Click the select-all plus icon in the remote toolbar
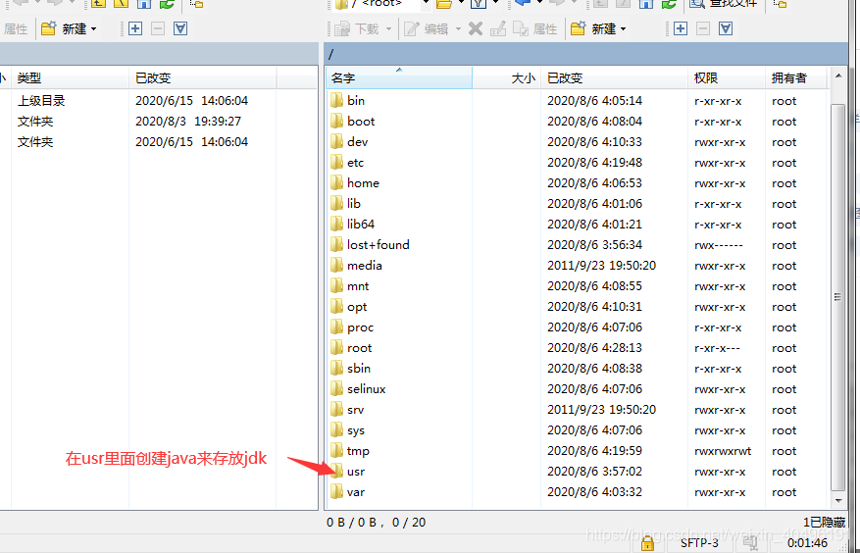Viewport: 860px width, 553px height. point(681,28)
